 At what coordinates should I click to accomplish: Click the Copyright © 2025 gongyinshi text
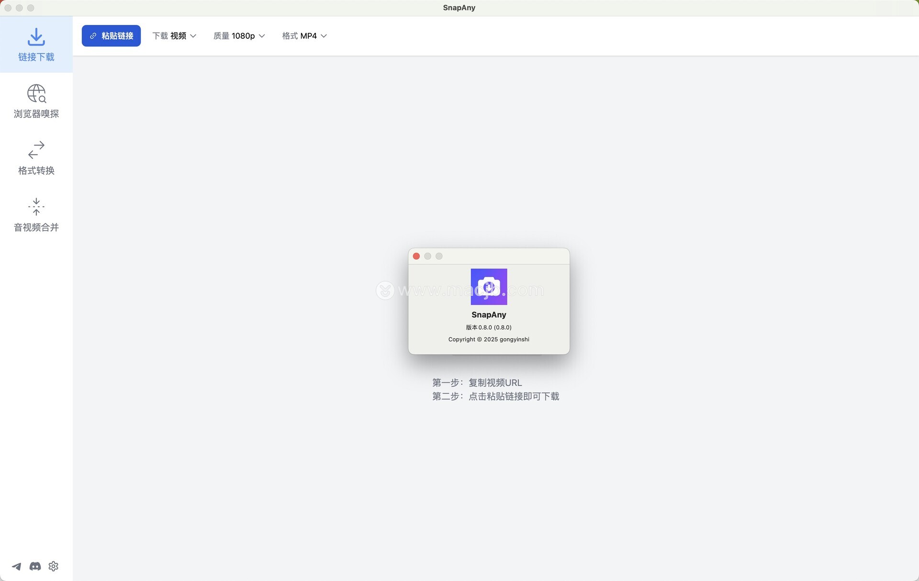point(489,339)
